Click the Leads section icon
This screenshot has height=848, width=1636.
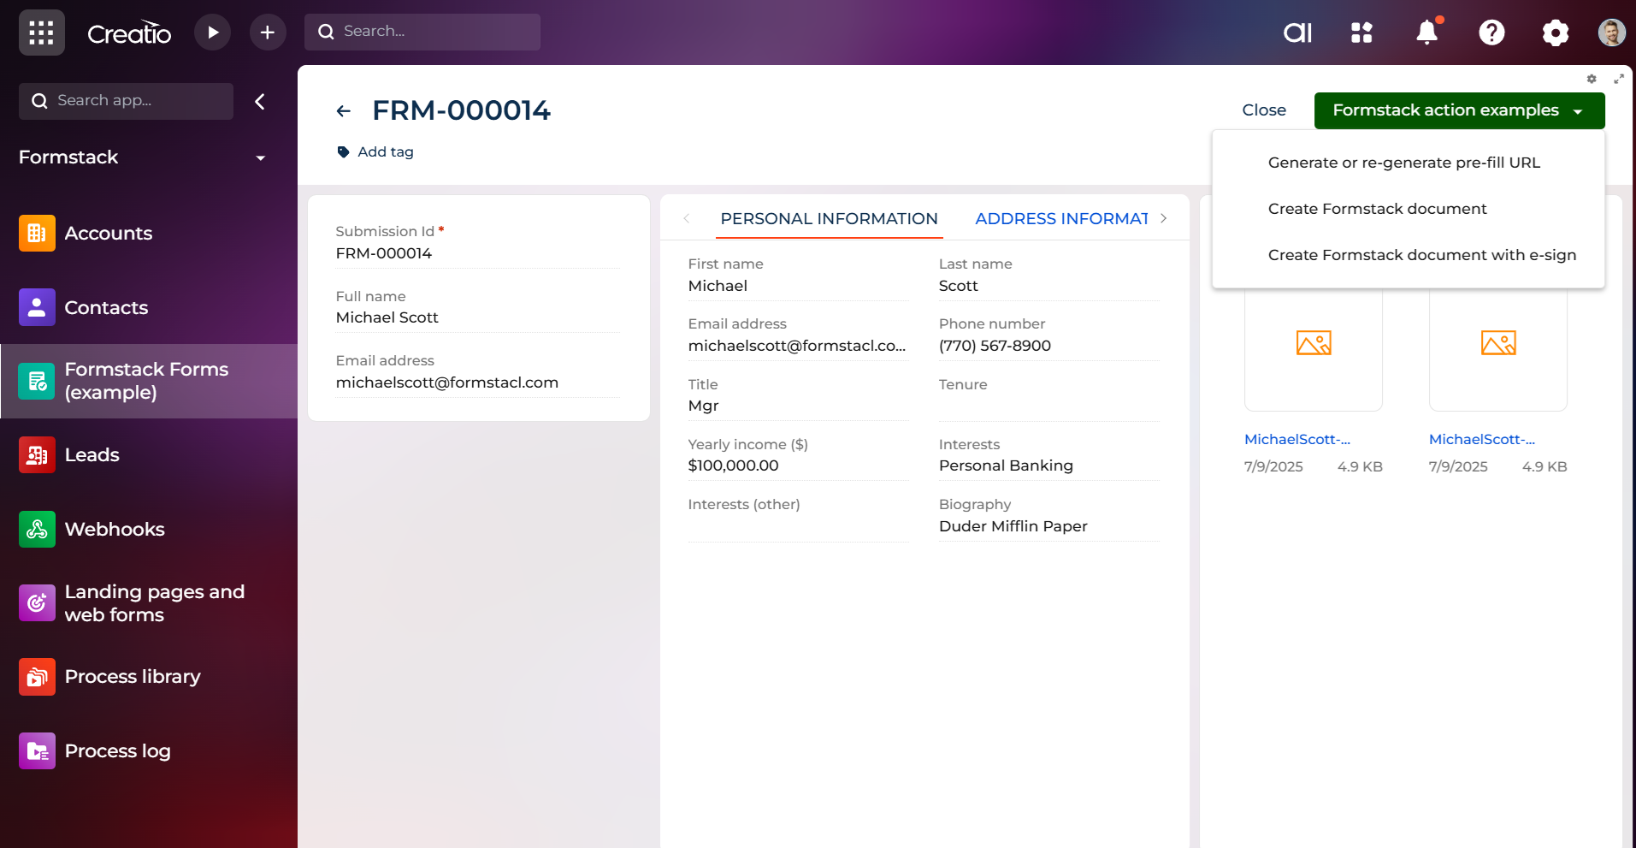tap(37, 455)
